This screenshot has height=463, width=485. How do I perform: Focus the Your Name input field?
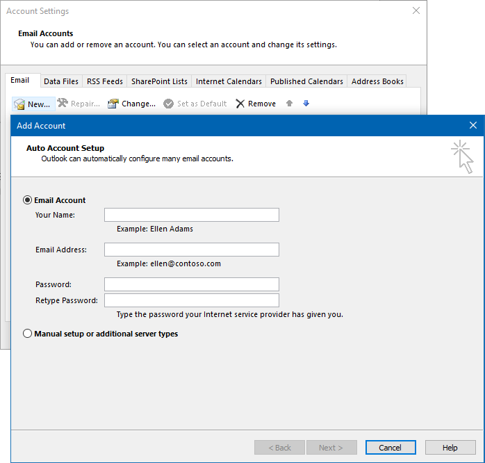[x=192, y=215]
